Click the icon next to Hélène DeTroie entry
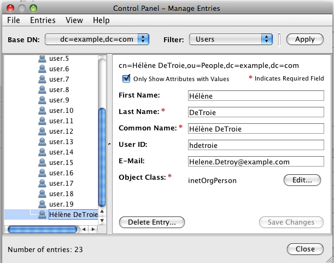The height and width of the screenshot is (263, 334). 43,215
